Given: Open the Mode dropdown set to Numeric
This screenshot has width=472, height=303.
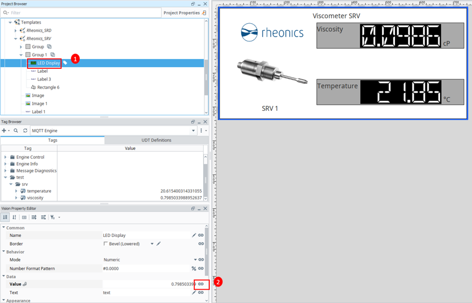Looking at the screenshot, I should click(x=195, y=259).
